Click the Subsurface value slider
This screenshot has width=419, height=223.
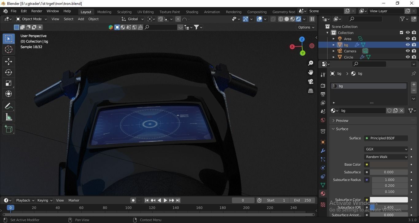[389, 172]
